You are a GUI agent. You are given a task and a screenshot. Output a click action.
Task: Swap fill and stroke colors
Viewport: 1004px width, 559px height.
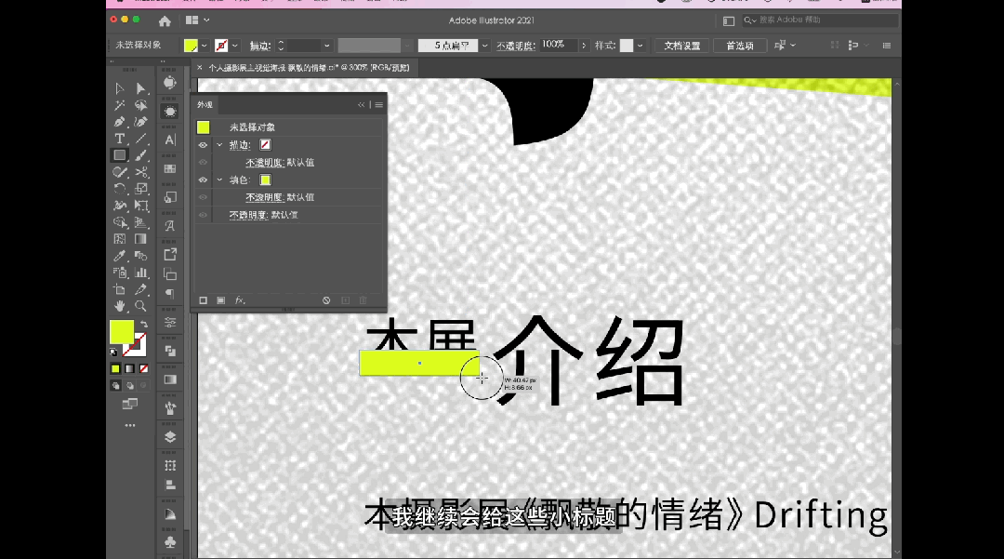point(144,324)
